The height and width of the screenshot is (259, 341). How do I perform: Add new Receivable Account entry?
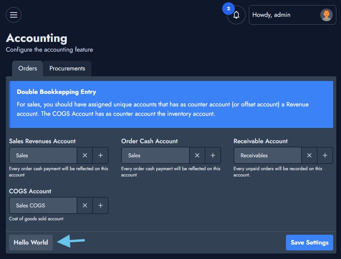[x=325, y=155]
